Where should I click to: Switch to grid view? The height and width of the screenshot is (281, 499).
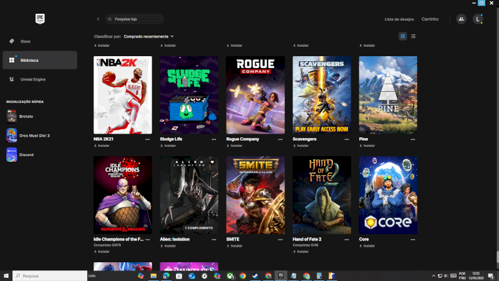(402, 36)
